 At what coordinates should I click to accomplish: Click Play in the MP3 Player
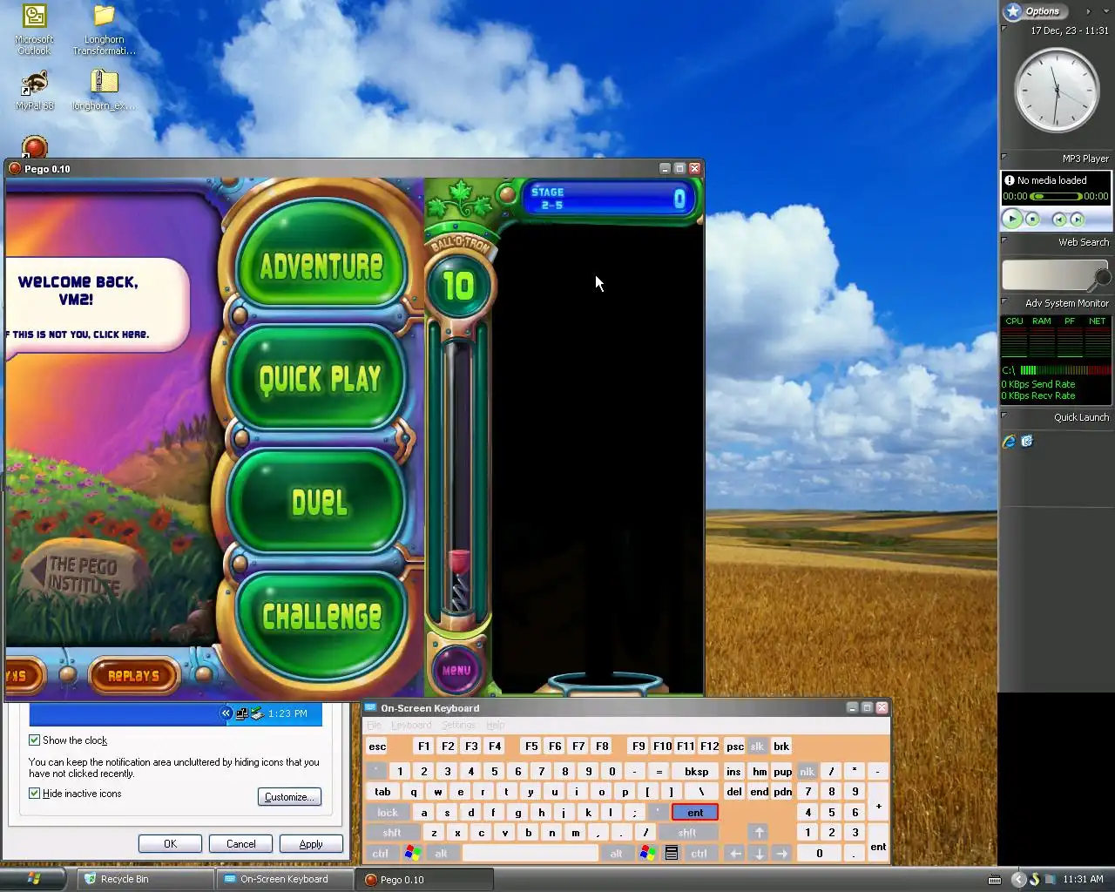pos(1012,219)
